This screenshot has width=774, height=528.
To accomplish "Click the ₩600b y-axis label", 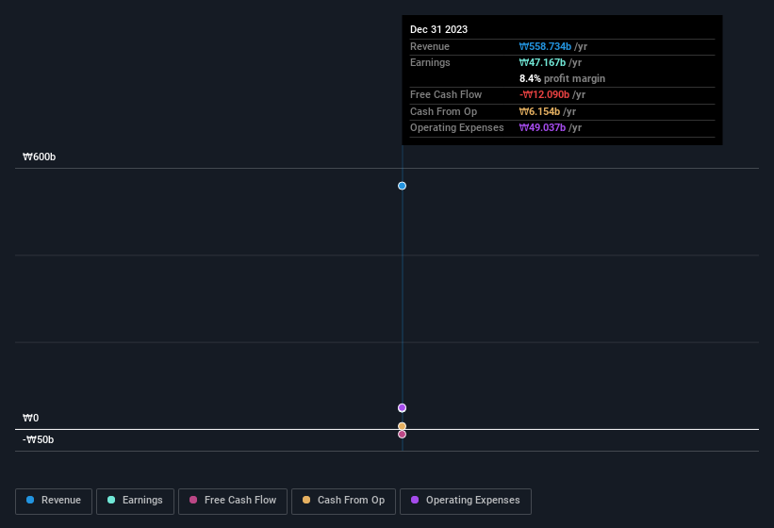I will tap(39, 157).
